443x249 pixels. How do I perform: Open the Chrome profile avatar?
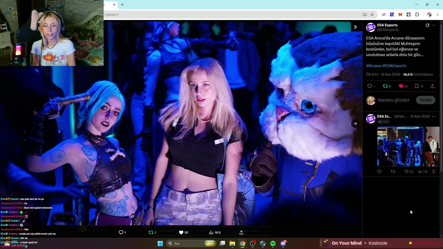pos(429,15)
